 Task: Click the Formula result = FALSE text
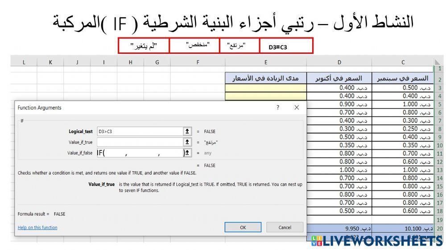pos(41,214)
